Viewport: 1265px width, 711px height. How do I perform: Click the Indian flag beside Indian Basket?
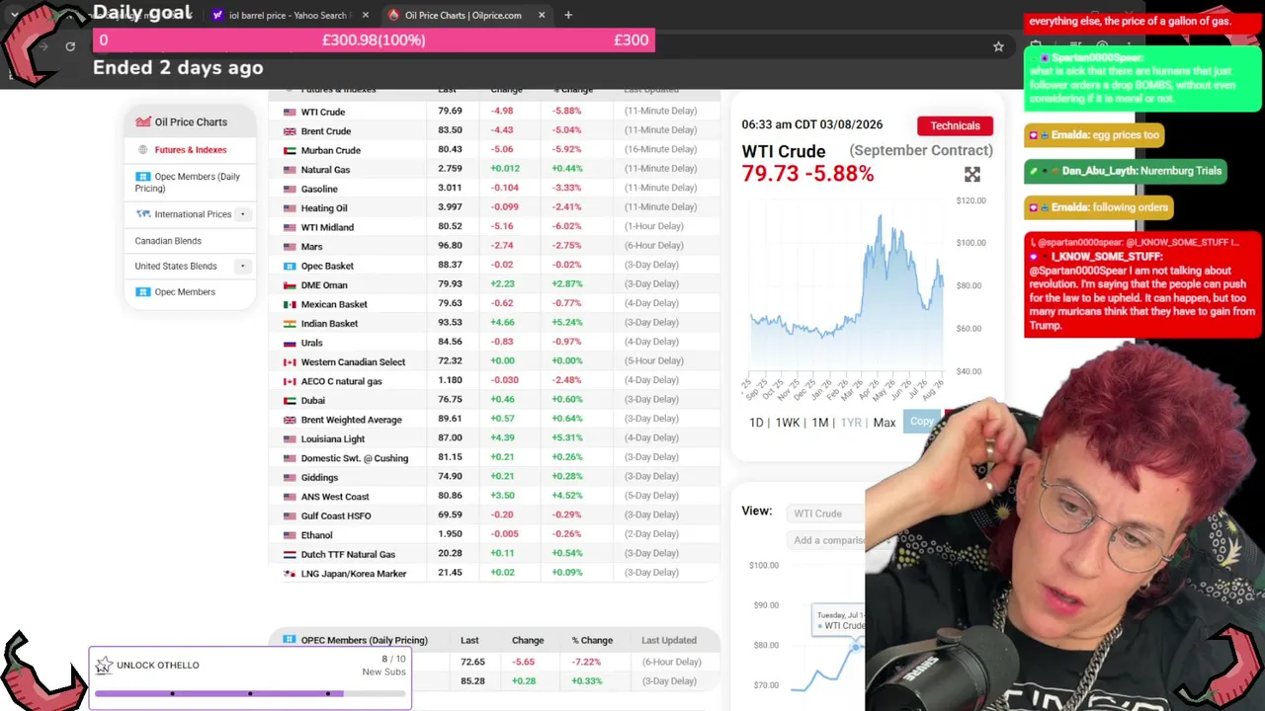[290, 324]
